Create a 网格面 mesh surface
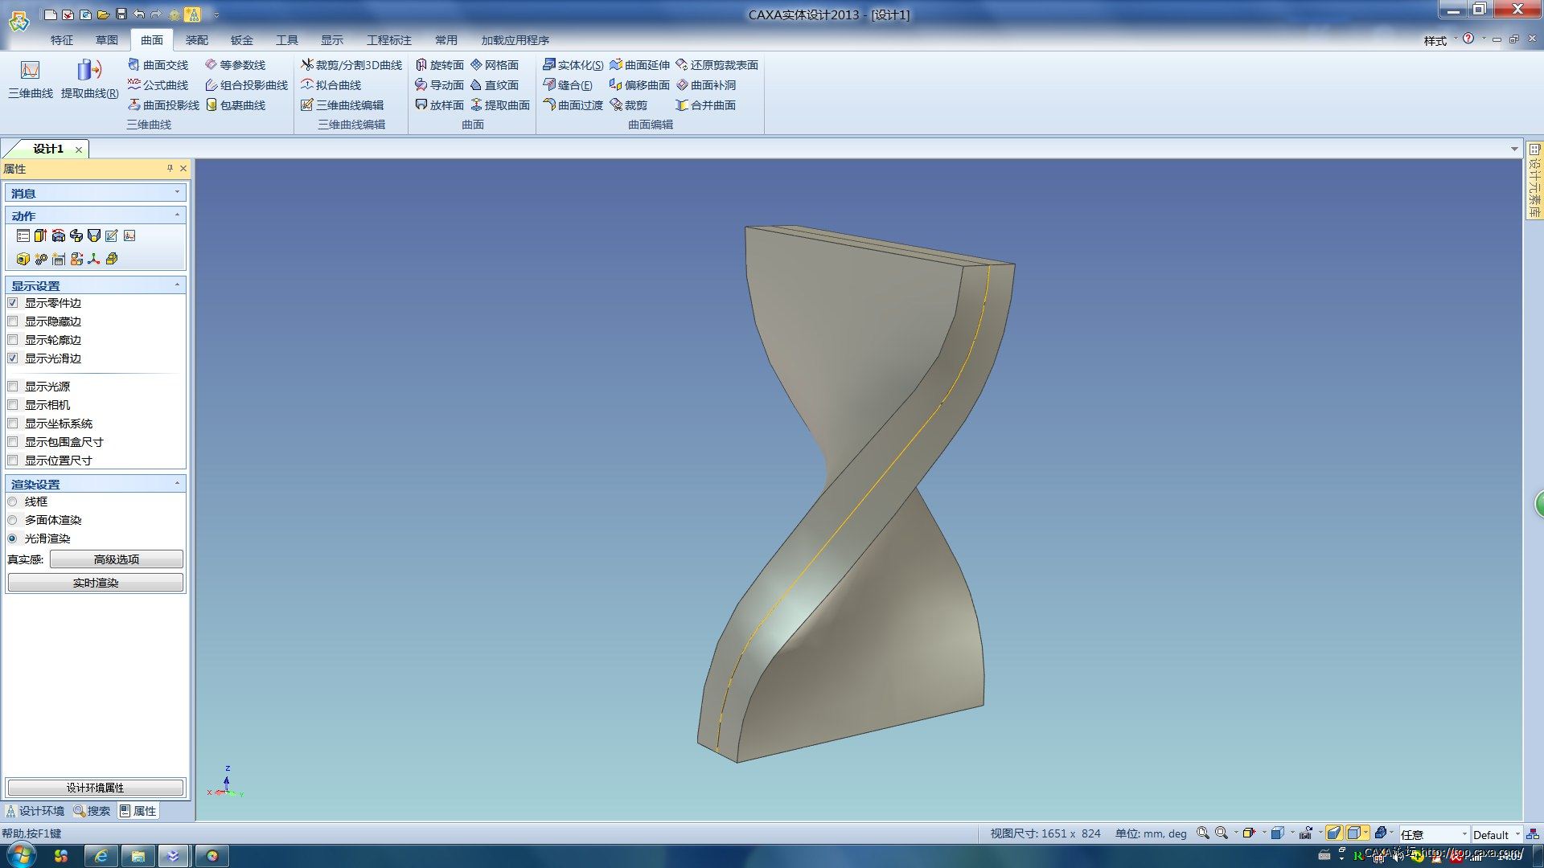The image size is (1544, 868). point(494,65)
